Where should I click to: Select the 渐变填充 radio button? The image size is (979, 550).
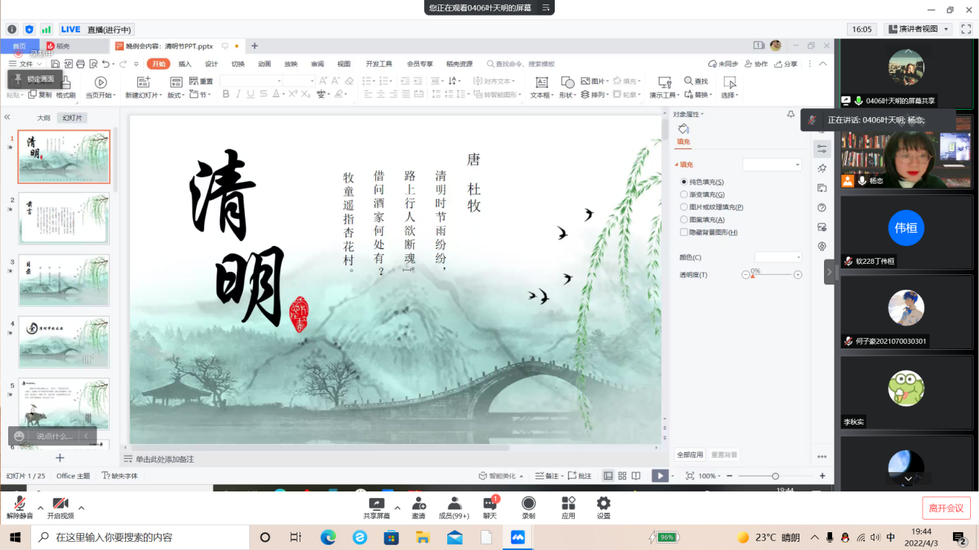click(x=684, y=194)
